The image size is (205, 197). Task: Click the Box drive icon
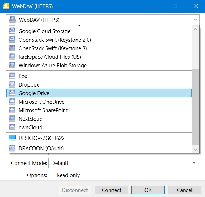click(12, 76)
